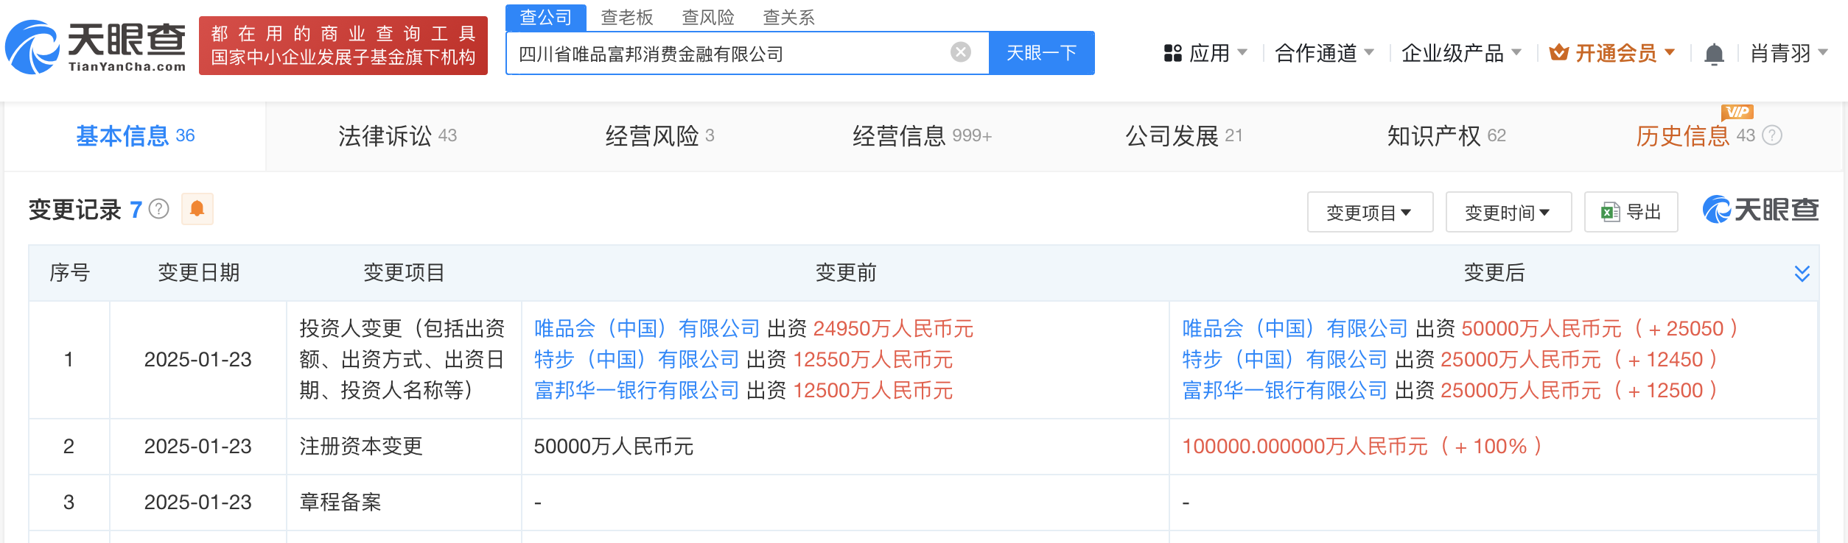The height and width of the screenshot is (543, 1848).
Task: Open 富邦华一银行有限公司 link in 变更后
Action: 1285,390
